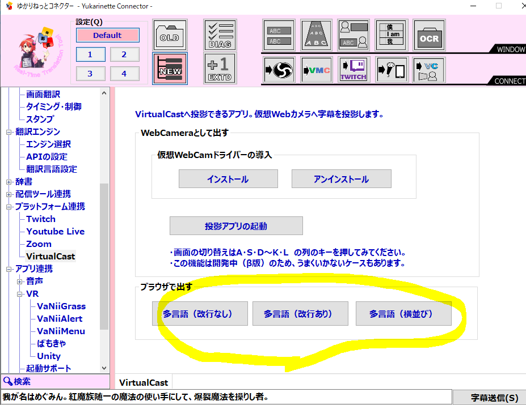This screenshot has width=526, height=405.
Task: Open Zoom settings in tree
Action: (x=39, y=244)
